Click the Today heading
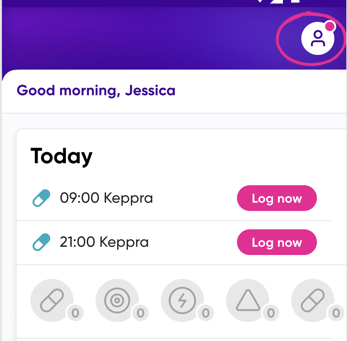Viewport: 347px width, 341px height. coord(61,157)
